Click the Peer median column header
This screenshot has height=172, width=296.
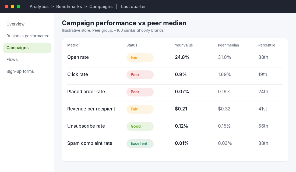point(228,45)
